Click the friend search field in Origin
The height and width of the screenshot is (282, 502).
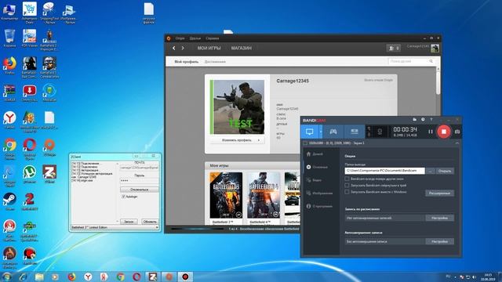pos(411,61)
